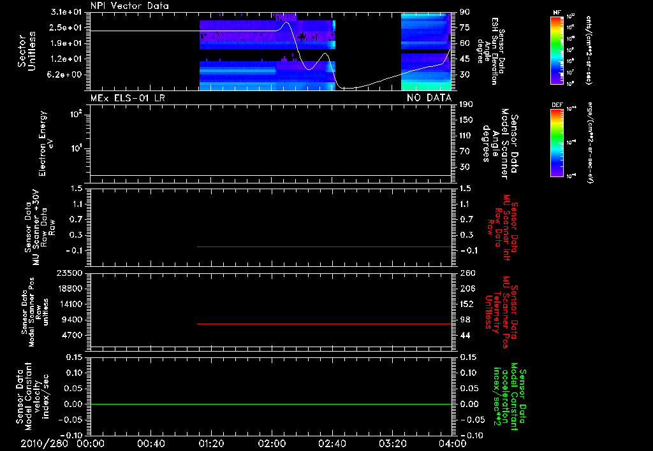Screen dimensions: 653x451
Task: Select the red "MU Scanner Pos Telemetry" label
Action: click(x=500, y=312)
